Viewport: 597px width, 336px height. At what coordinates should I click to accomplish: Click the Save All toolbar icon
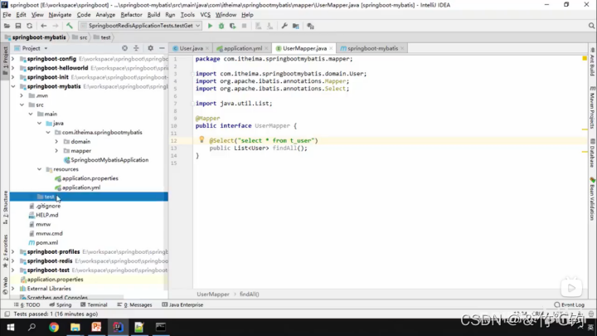click(x=18, y=26)
